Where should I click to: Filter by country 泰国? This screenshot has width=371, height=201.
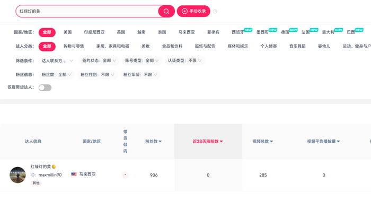coord(162,32)
